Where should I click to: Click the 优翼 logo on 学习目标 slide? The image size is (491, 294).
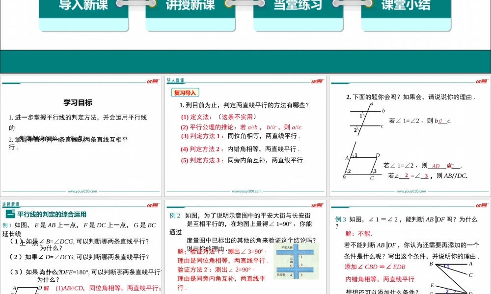(x=153, y=81)
